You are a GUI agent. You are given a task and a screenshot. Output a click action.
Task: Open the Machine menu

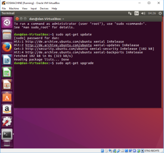tap(14, 9)
